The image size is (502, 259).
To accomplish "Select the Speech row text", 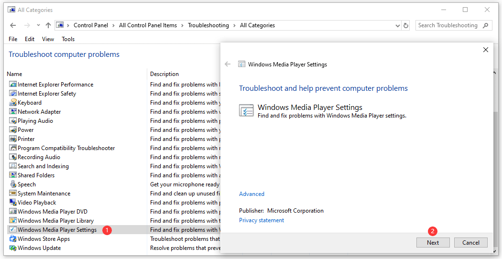I will pyautogui.click(x=27, y=184).
